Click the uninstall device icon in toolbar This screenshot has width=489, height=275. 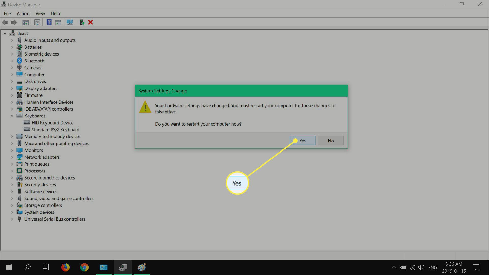pos(90,22)
